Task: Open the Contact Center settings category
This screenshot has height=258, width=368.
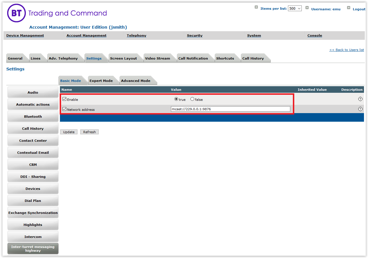Action: coord(33,141)
